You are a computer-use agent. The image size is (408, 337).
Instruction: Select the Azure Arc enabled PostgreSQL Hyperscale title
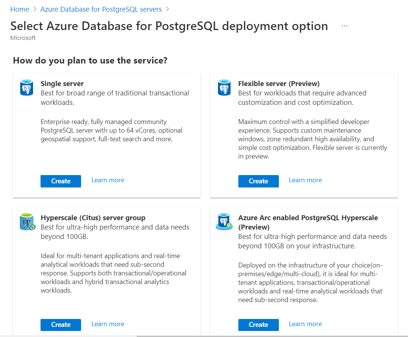click(x=308, y=218)
